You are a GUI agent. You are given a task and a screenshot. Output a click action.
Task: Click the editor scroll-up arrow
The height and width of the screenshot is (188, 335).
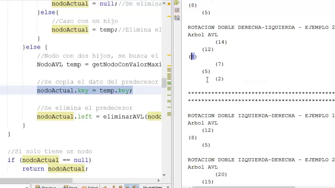(x=164, y=3)
